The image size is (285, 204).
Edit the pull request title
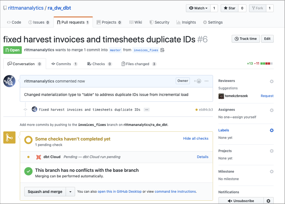coord(267,39)
